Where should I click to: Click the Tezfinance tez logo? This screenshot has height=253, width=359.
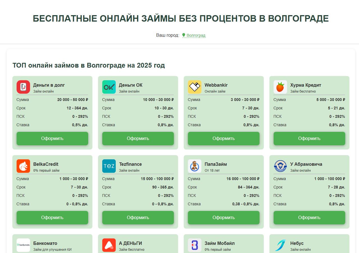tap(109, 166)
